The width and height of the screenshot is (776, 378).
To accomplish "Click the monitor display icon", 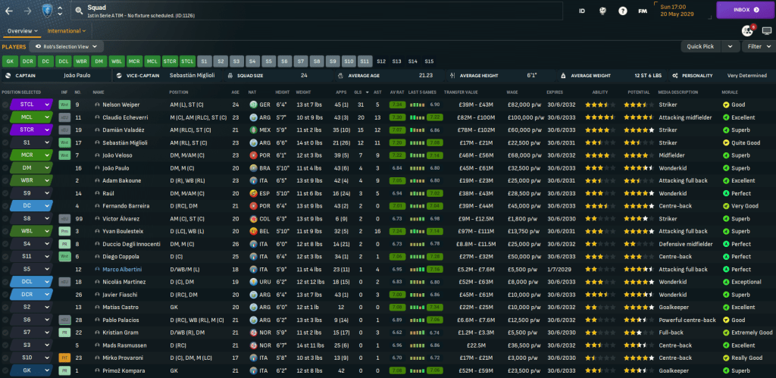I will point(765,31).
